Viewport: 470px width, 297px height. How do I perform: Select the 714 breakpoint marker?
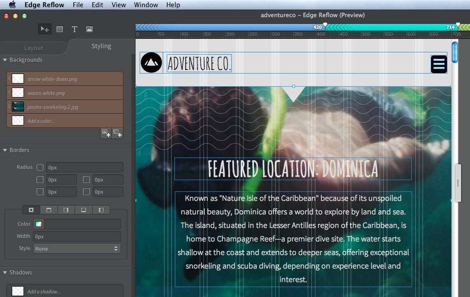(x=458, y=26)
